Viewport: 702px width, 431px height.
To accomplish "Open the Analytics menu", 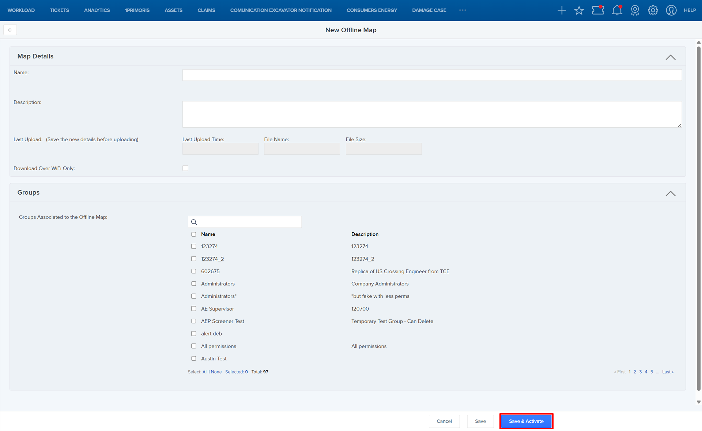I will (97, 10).
